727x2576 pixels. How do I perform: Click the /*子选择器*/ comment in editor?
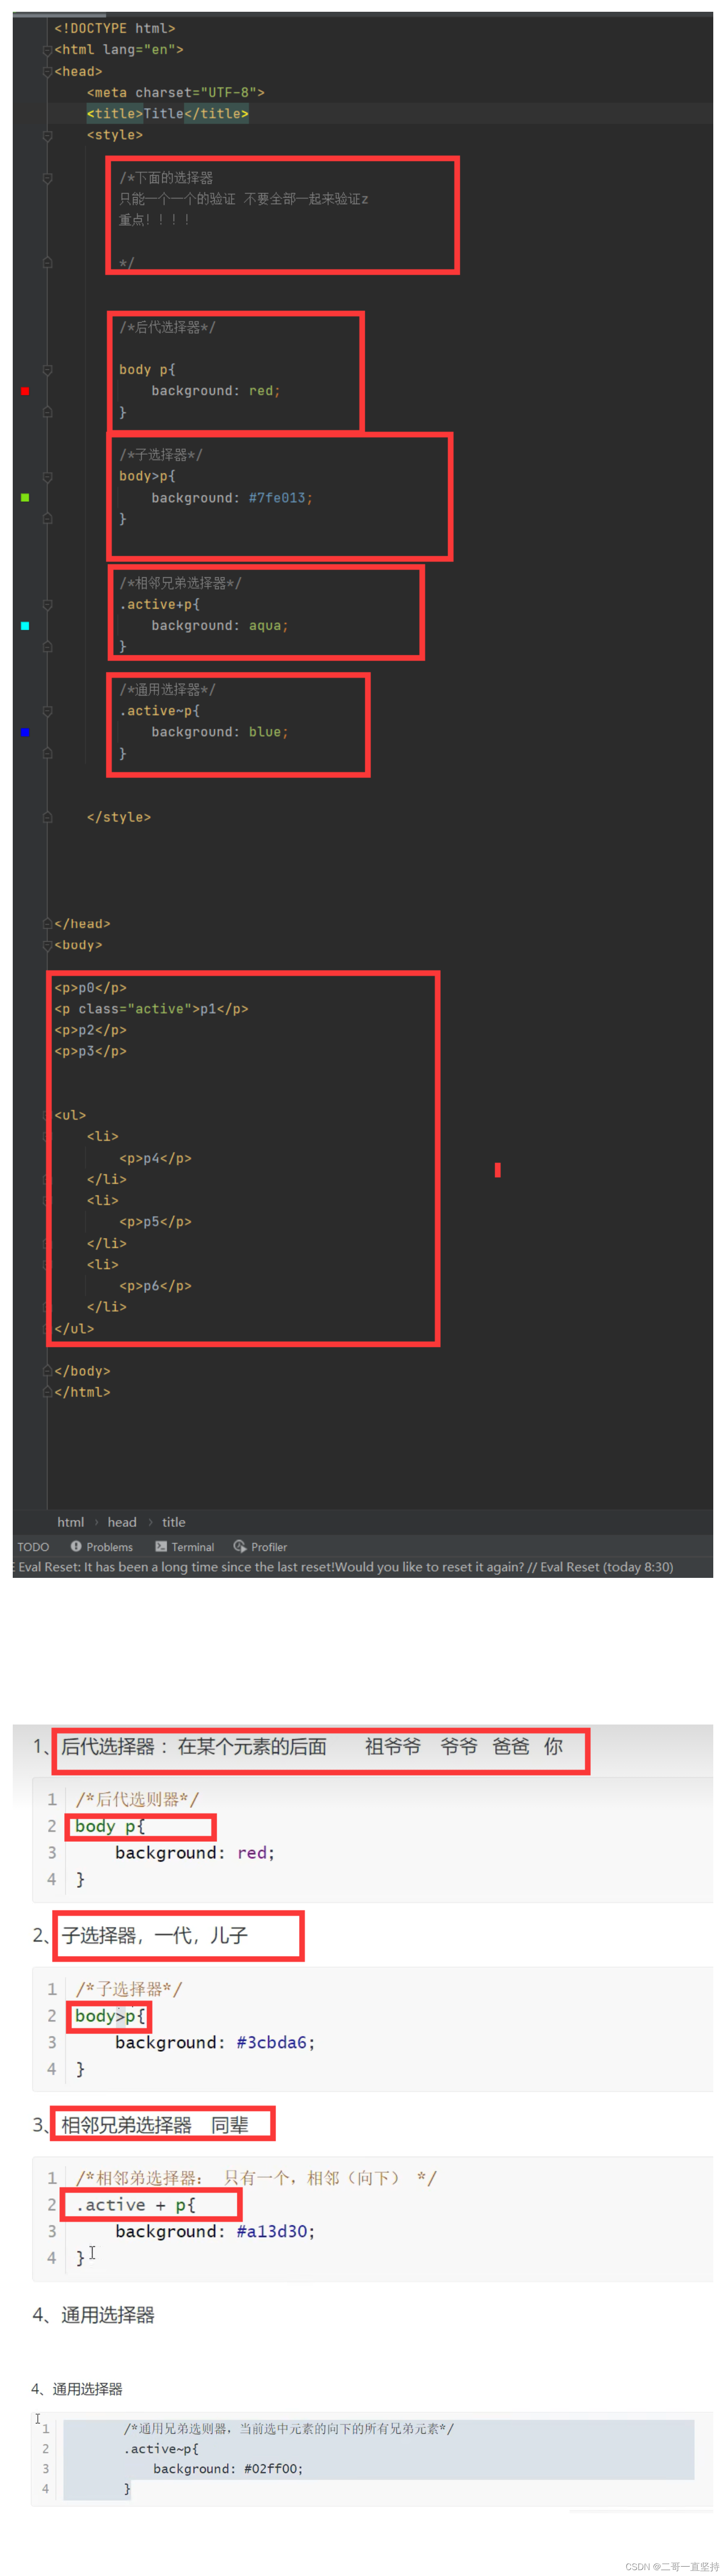point(161,455)
